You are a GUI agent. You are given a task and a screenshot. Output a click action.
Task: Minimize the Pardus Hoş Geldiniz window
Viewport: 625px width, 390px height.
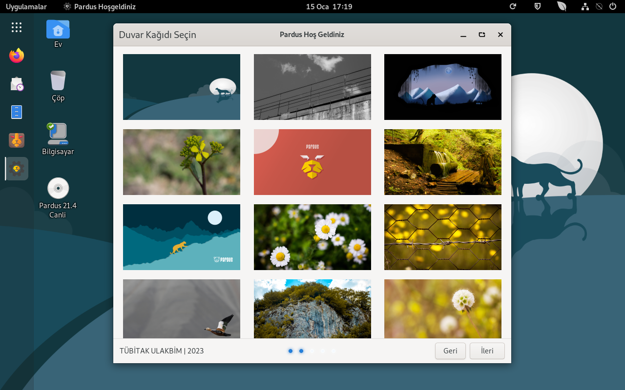tap(463, 35)
